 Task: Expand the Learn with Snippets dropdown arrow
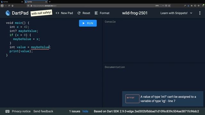[x=191, y=13]
